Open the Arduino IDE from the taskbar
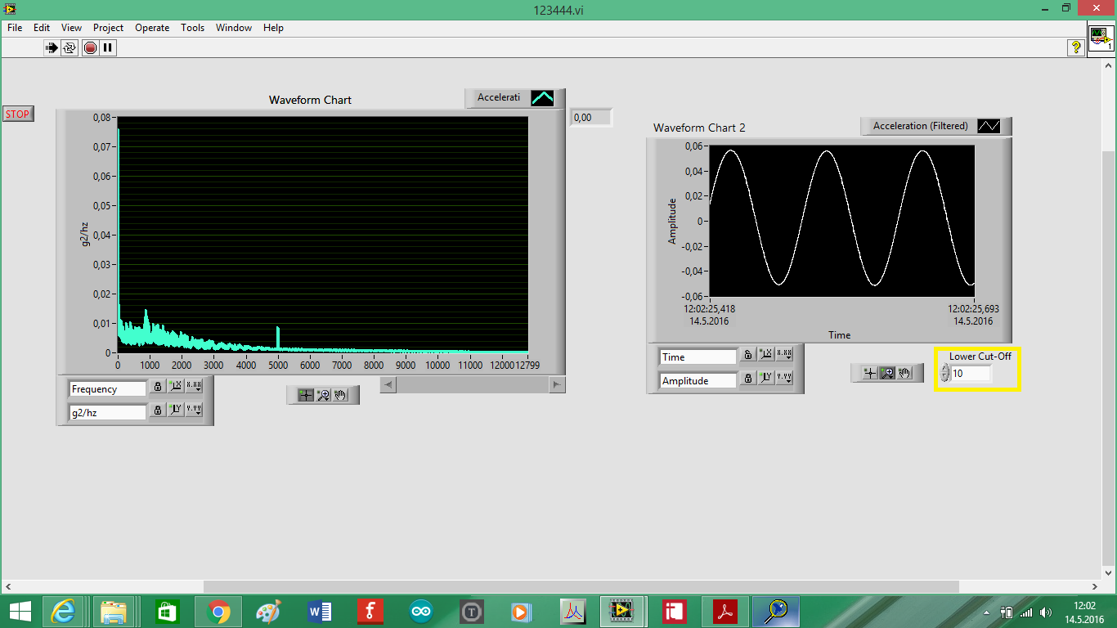Screen dimensions: 1117x628 pos(420,611)
